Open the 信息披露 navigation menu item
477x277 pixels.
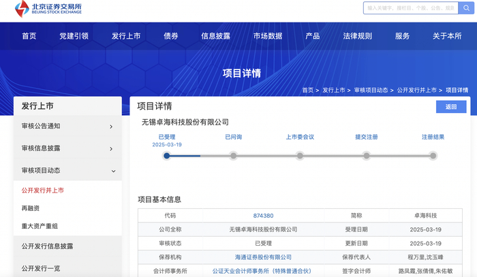(213, 37)
